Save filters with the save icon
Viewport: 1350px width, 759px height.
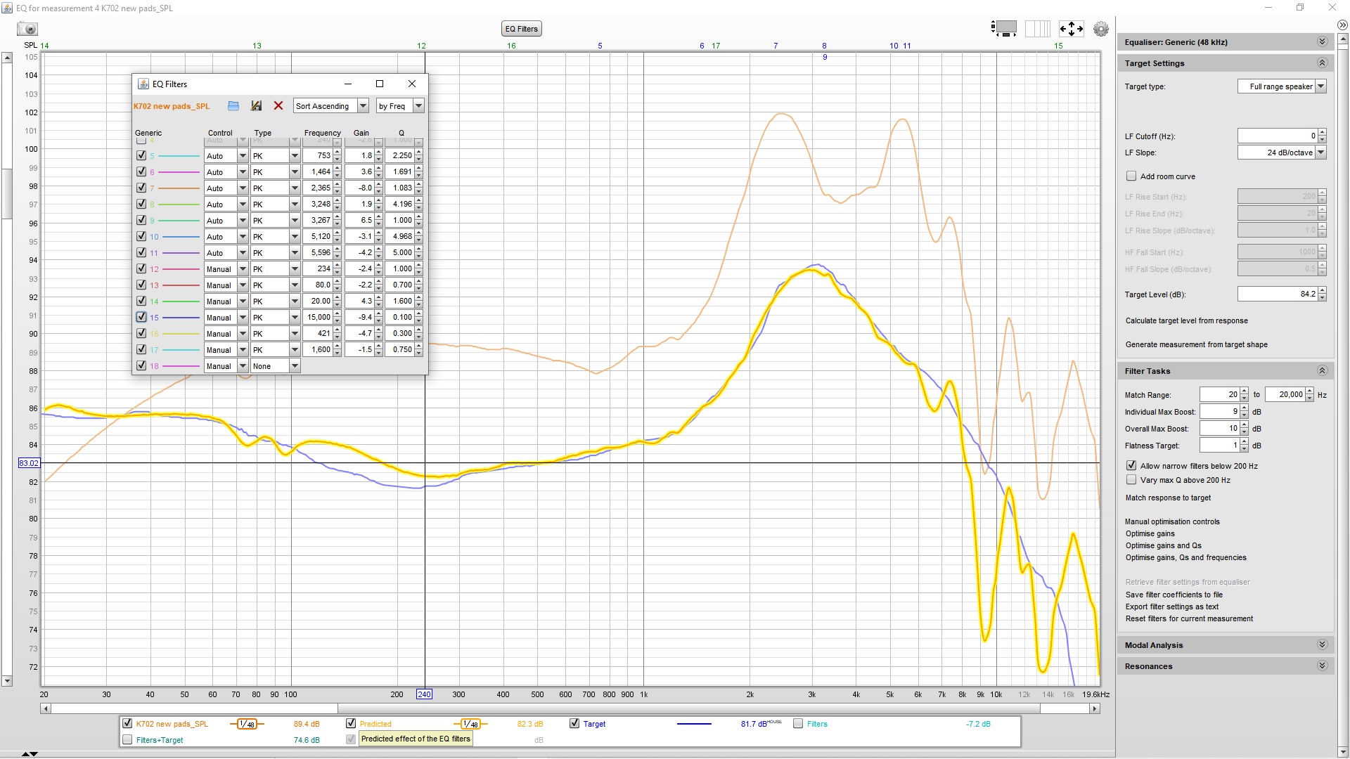pos(256,106)
